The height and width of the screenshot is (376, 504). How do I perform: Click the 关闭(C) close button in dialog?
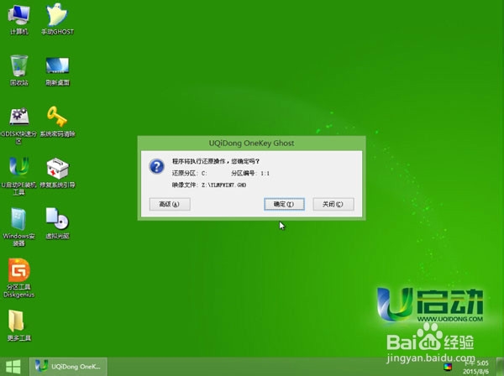(x=333, y=204)
